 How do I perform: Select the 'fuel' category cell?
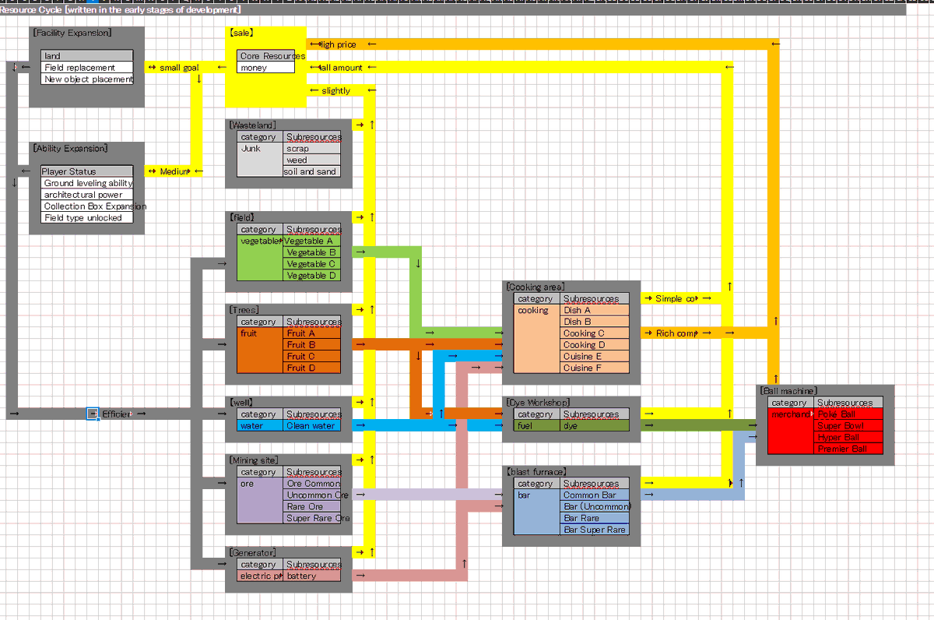[537, 426]
